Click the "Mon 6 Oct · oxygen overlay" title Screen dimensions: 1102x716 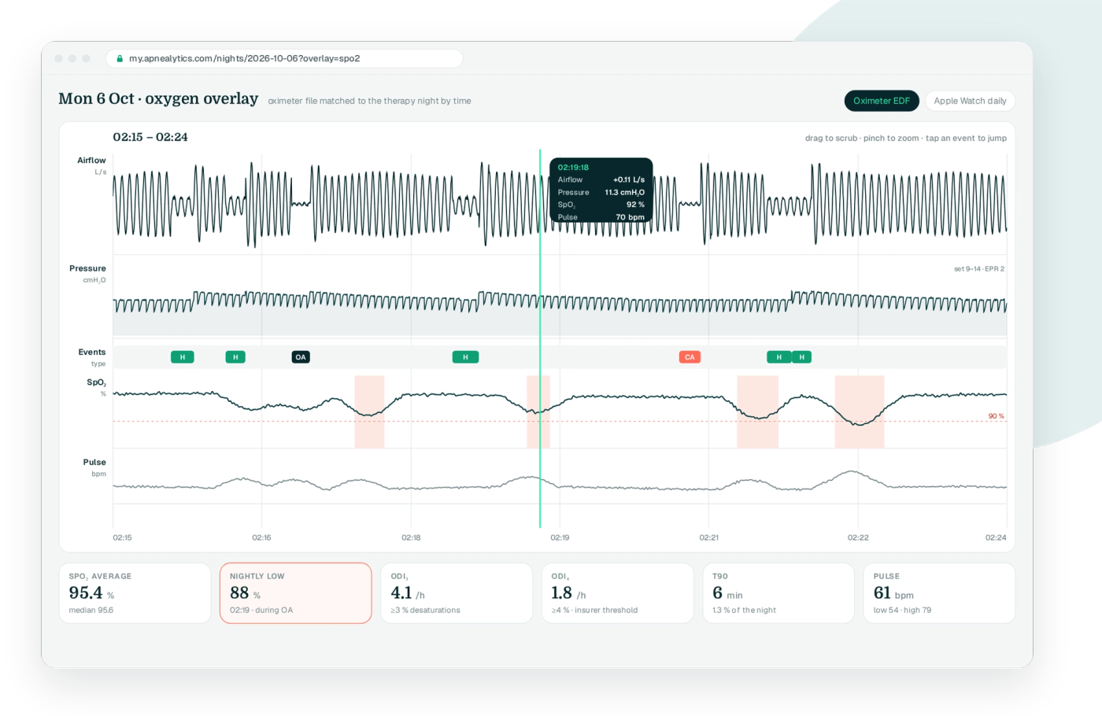pos(158,99)
